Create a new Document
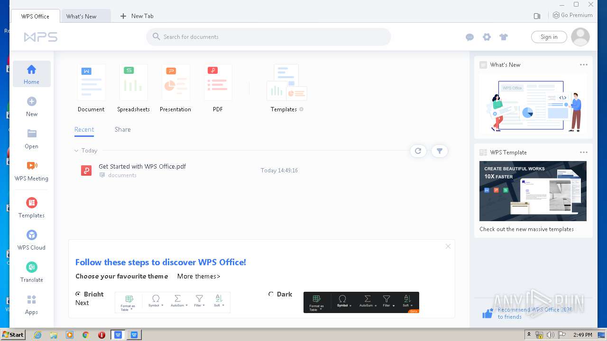607x341 pixels. click(x=91, y=88)
